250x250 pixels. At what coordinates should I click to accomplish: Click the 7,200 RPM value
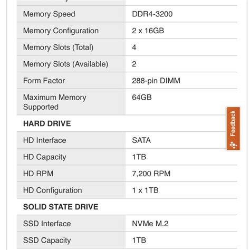click(x=151, y=174)
